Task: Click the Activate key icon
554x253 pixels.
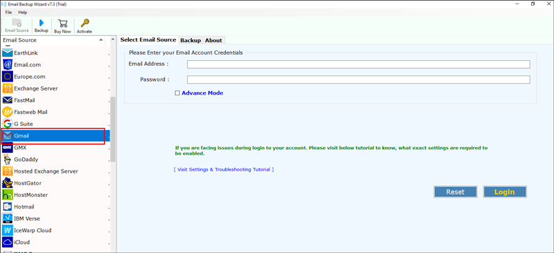Action: pos(84,24)
